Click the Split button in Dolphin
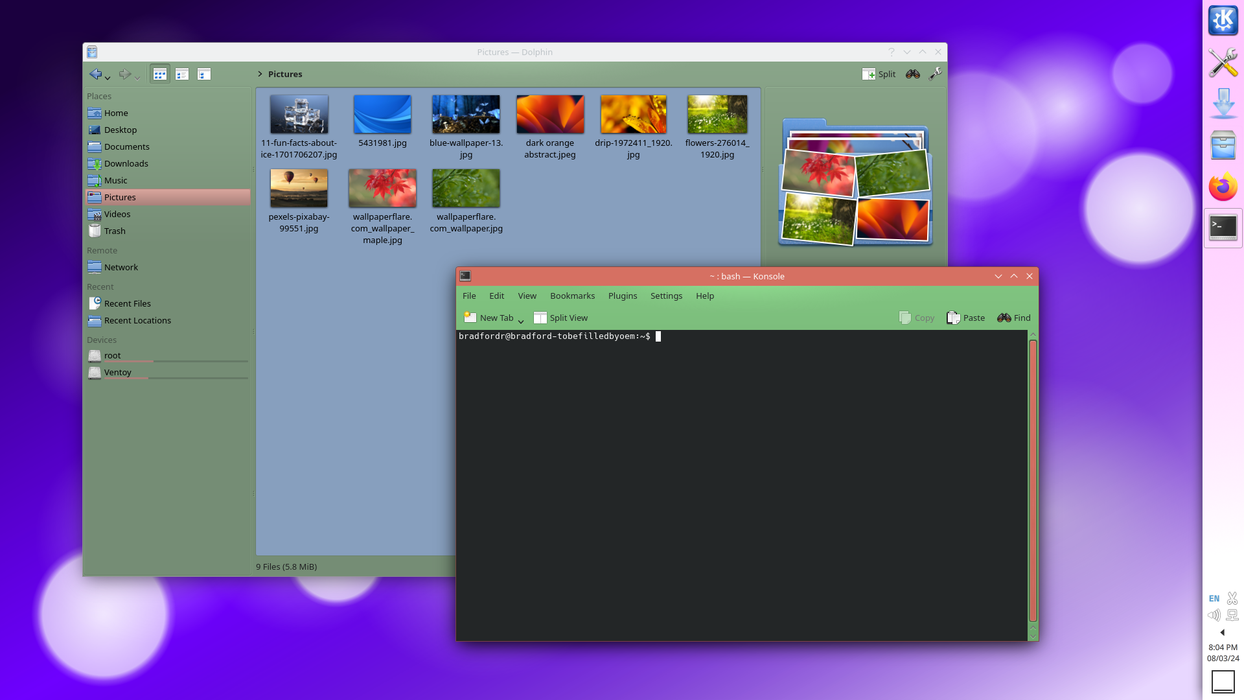1244x700 pixels. tap(879, 74)
